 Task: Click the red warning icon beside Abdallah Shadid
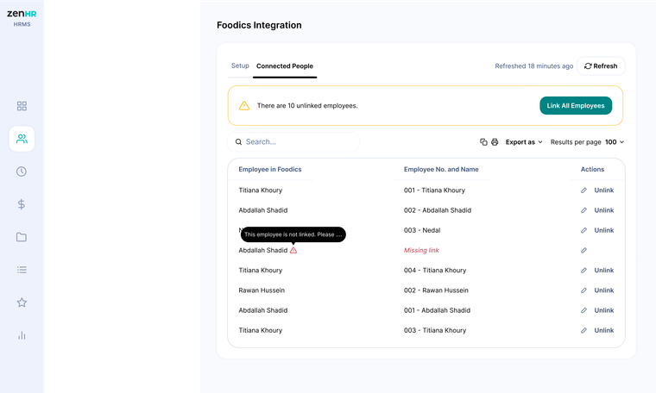click(293, 250)
